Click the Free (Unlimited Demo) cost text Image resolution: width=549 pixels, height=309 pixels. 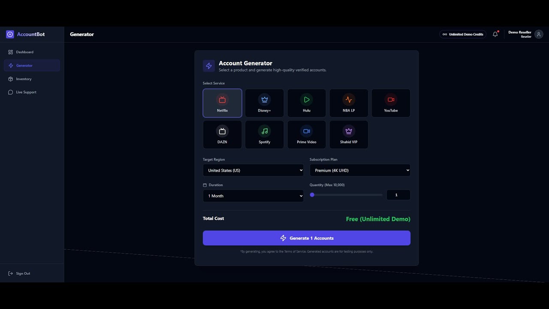378,219
